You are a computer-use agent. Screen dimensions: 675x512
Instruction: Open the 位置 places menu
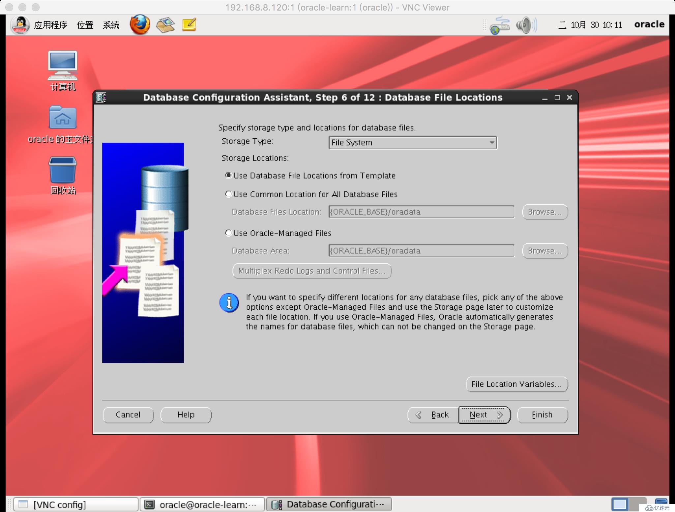(x=85, y=25)
